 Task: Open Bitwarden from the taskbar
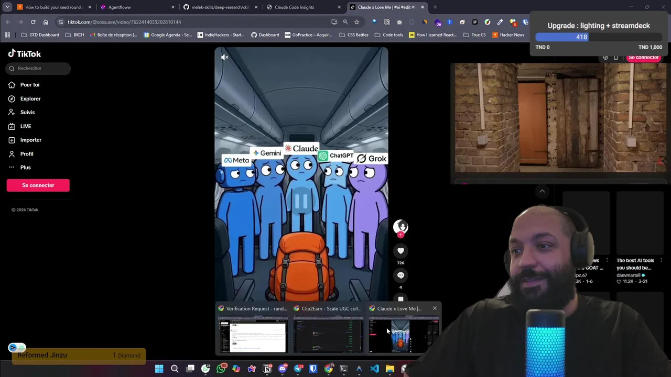(313, 369)
